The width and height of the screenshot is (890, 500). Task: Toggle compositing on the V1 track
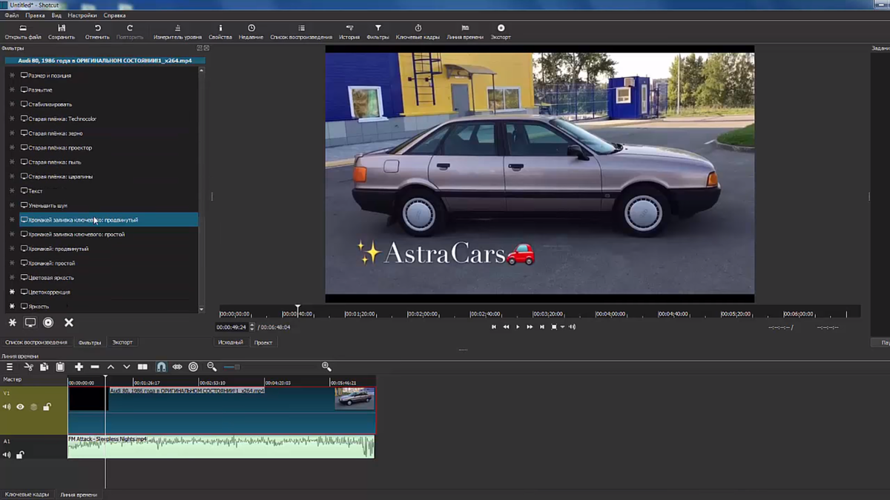[x=33, y=407]
